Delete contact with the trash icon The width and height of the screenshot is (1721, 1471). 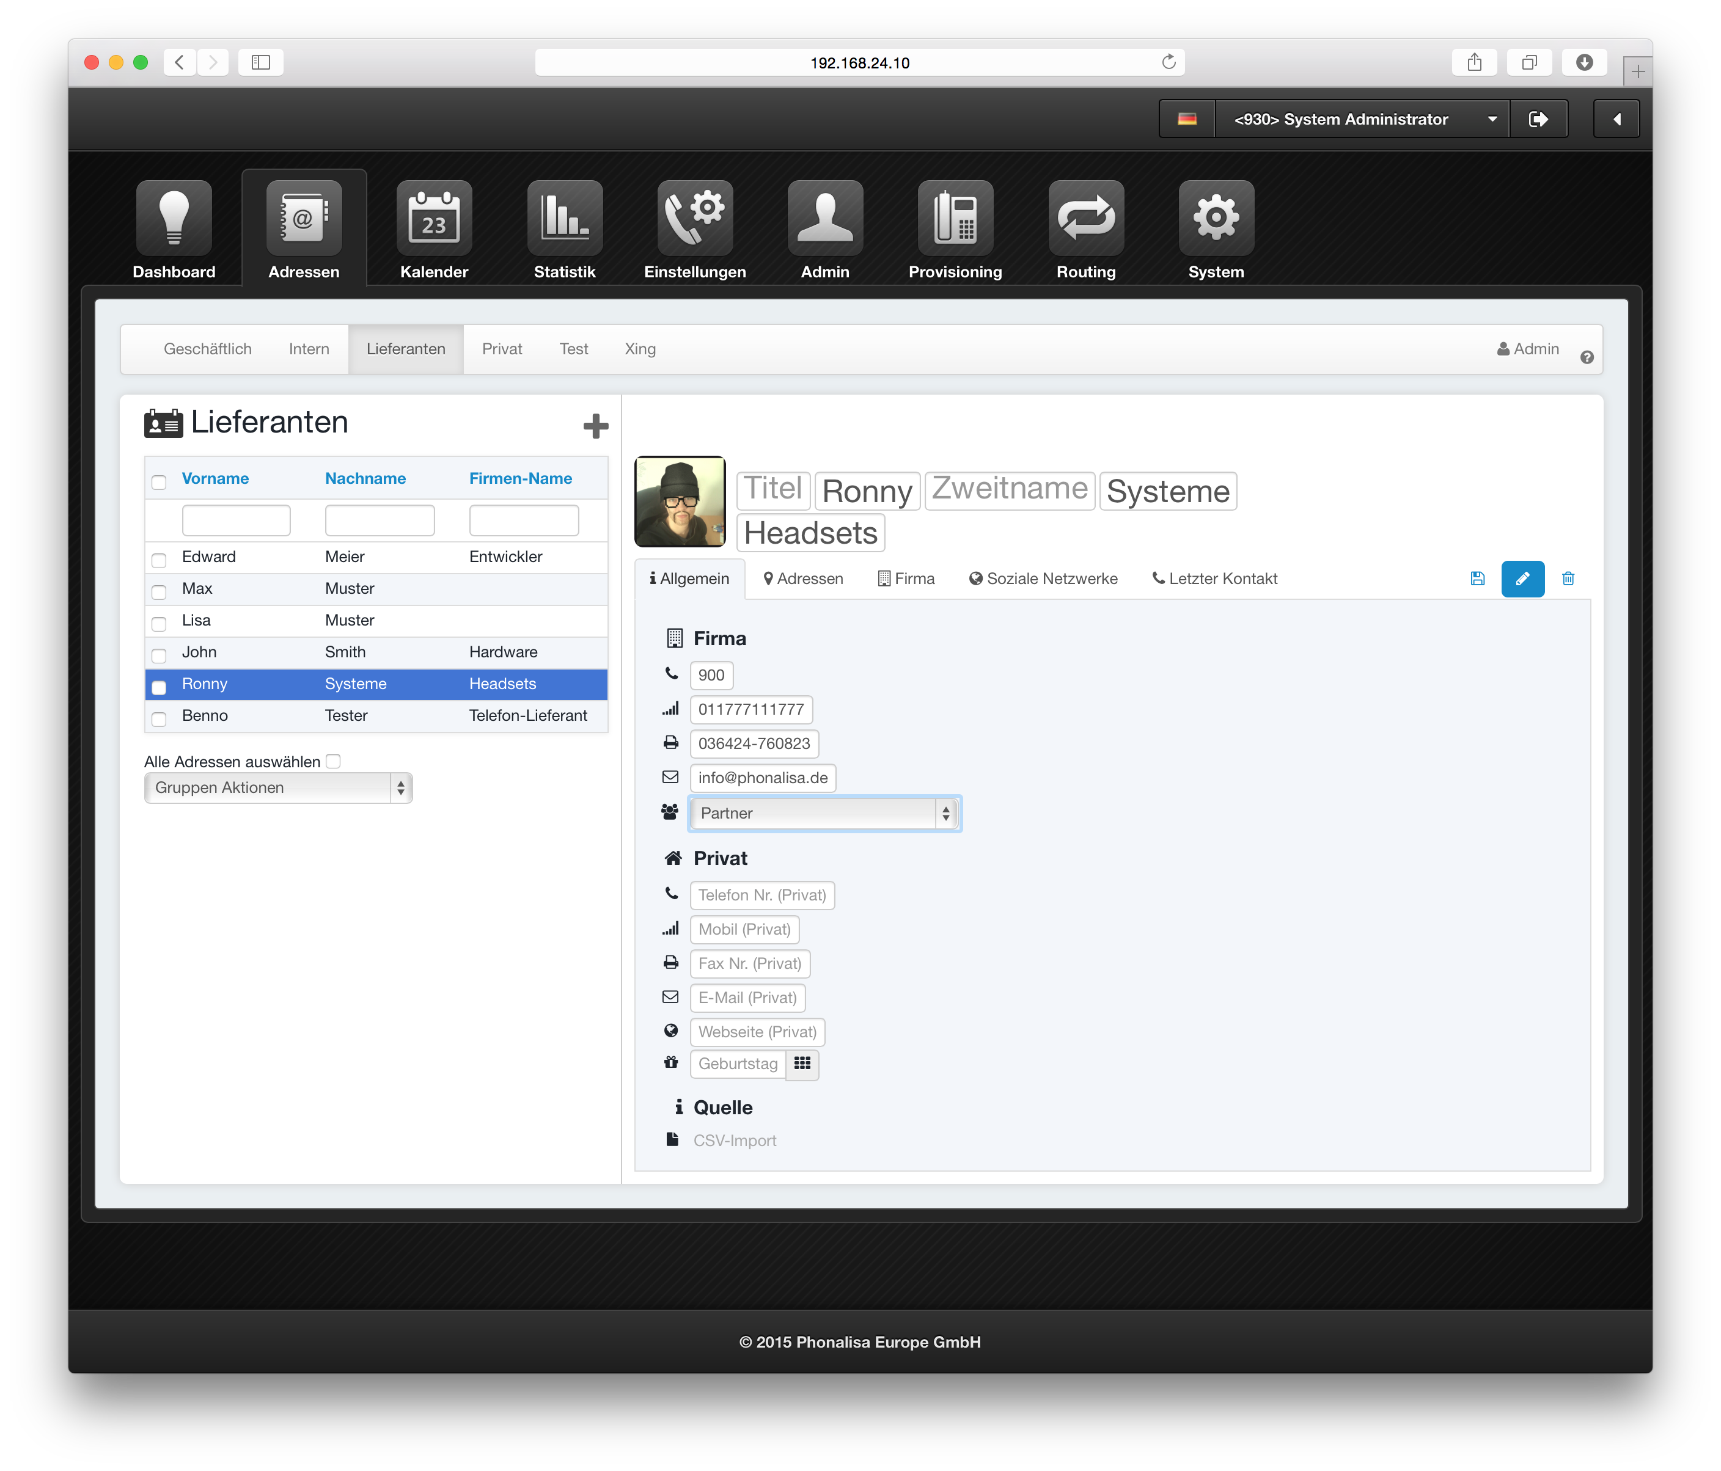[1568, 579]
